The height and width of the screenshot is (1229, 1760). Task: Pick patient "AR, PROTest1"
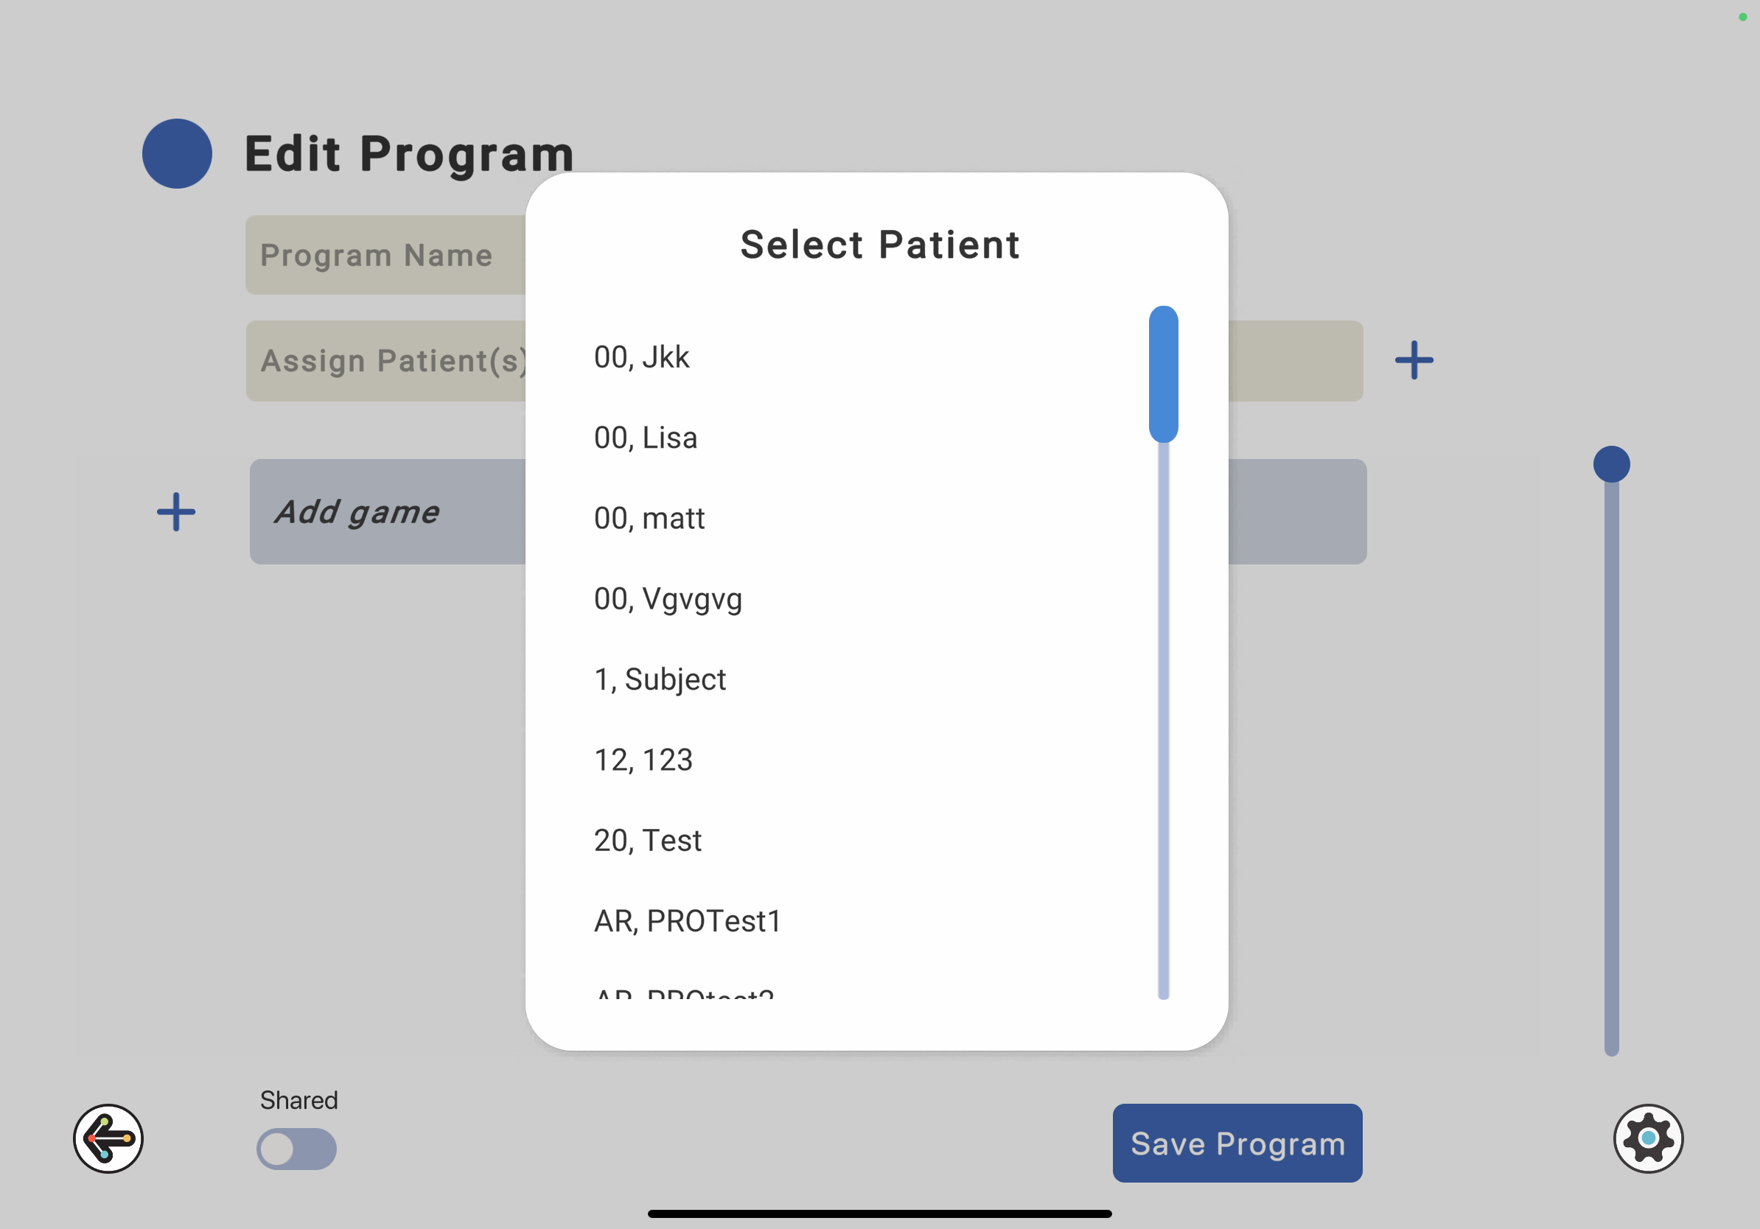pos(688,921)
